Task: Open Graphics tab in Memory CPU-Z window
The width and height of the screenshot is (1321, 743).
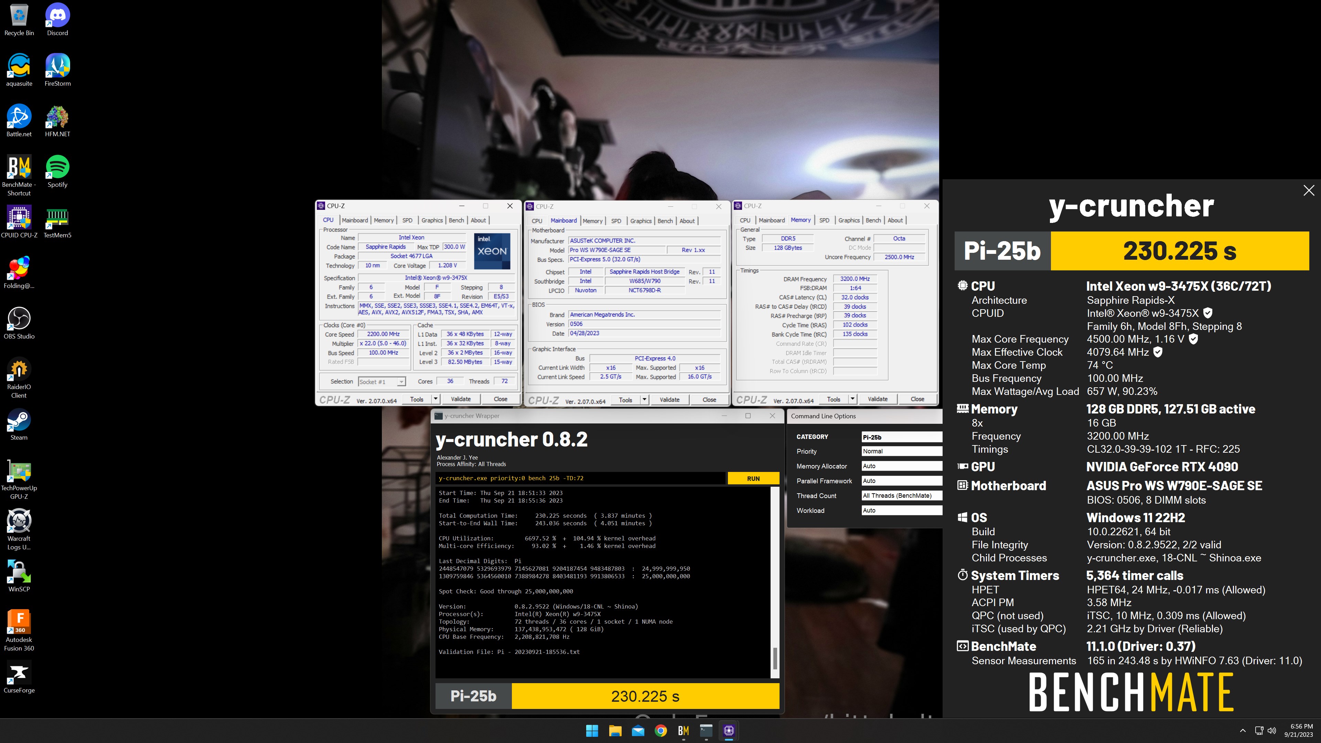Action: tap(849, 220)
